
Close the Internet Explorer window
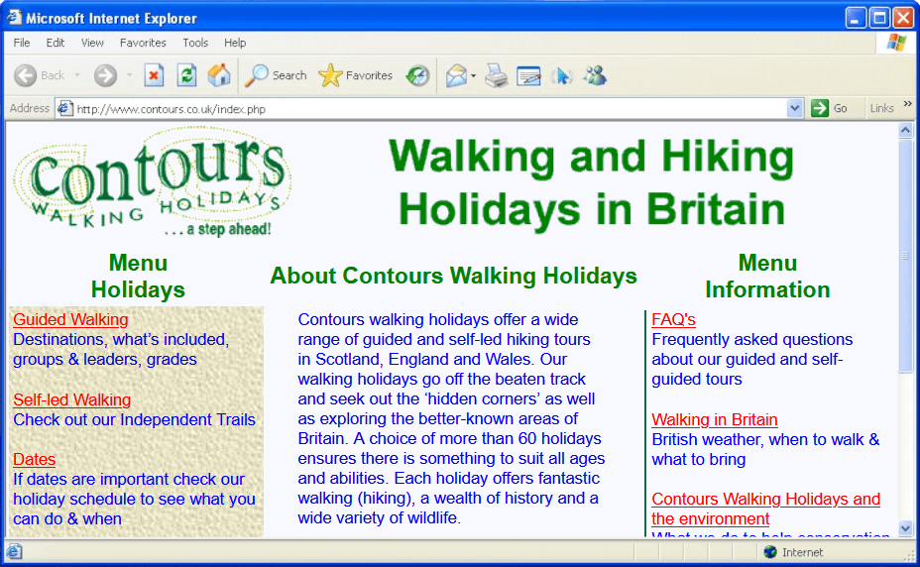pos(902,18)
